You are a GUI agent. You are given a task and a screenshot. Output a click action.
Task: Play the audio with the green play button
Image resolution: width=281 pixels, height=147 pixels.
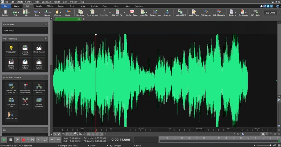[4, 140]
